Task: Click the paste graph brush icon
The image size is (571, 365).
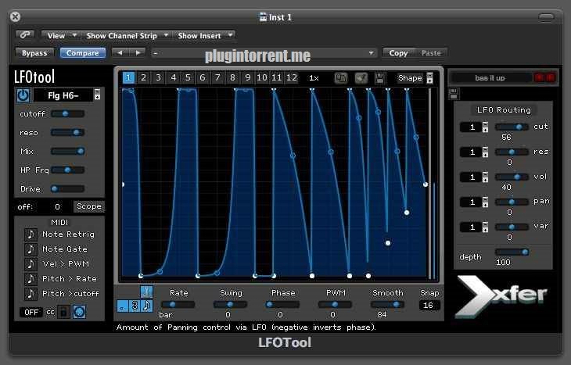Action: coord(361,78)
